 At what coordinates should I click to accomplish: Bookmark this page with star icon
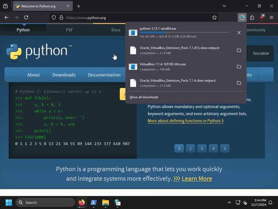214,17
